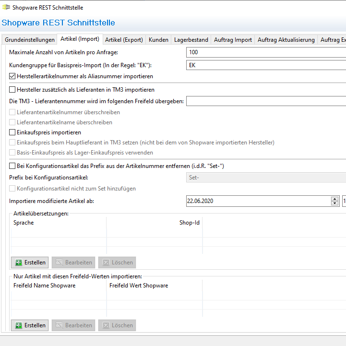Increase date with the spinner up arrow
This screenshot has width=346, height=346.
[335, 199]
